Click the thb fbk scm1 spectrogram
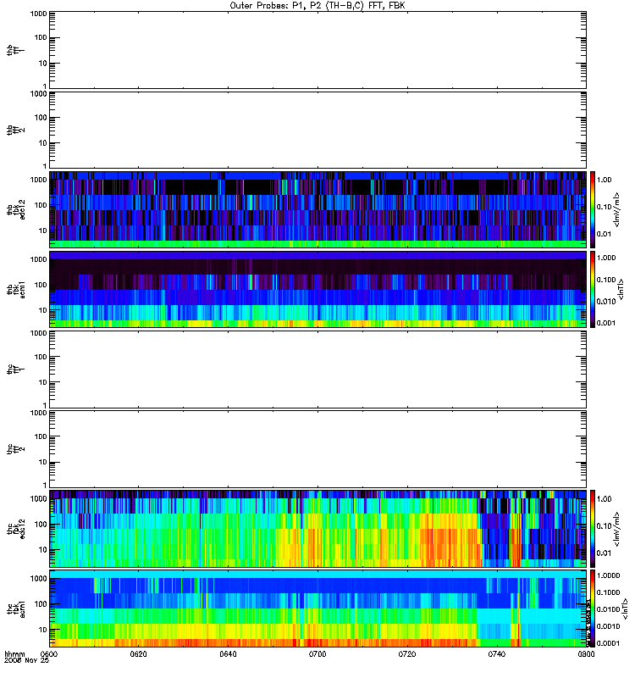Image resolution: width=635 pixels, height=678 pixels. point(317,289)
